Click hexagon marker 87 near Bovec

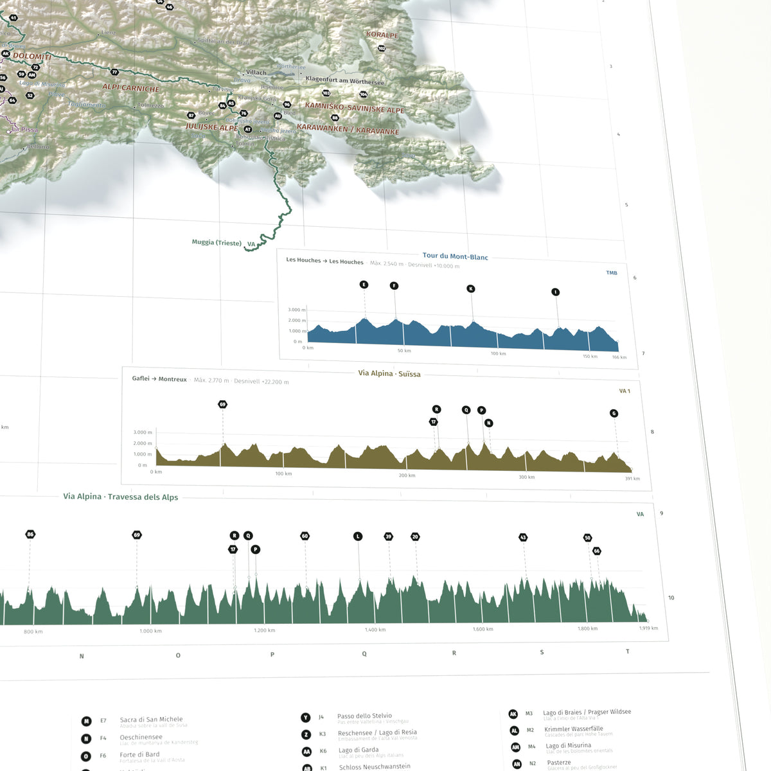191,116
